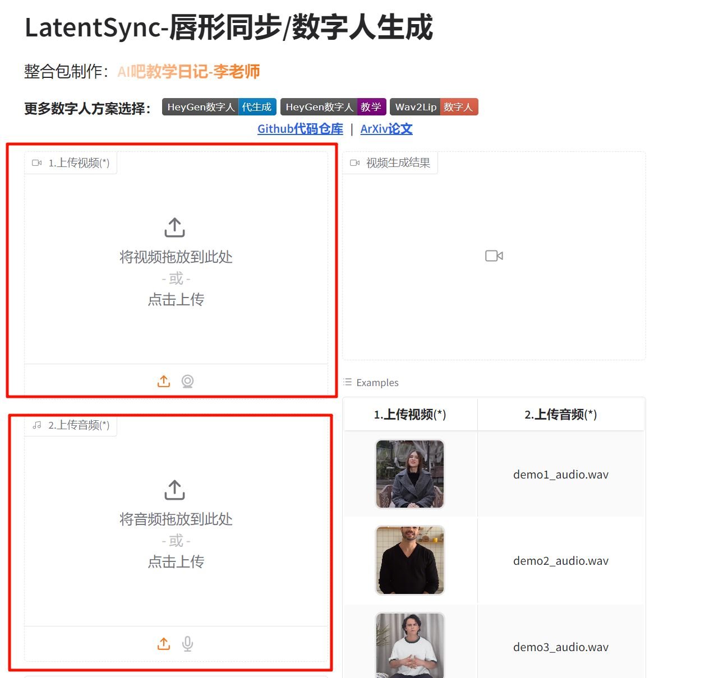Choose the Wav2Lip 数字人 solution

434,106
